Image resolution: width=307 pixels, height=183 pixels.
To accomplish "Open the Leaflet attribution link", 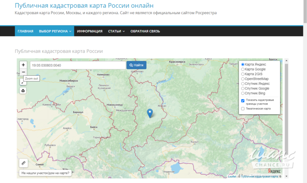I will click(232, 177).
